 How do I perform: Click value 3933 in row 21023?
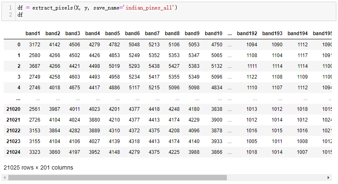(x=216, y=141)
